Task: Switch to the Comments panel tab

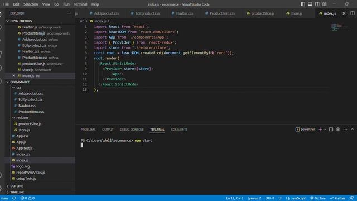Action: click(x=179, y=130)
